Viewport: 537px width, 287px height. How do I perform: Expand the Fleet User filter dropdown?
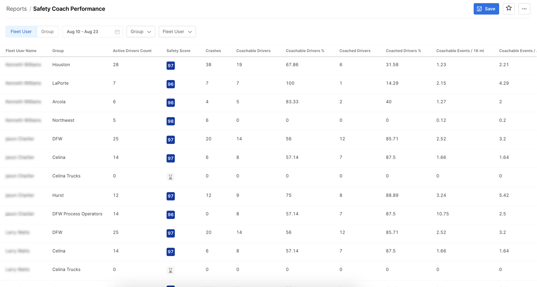click(177, 31)
